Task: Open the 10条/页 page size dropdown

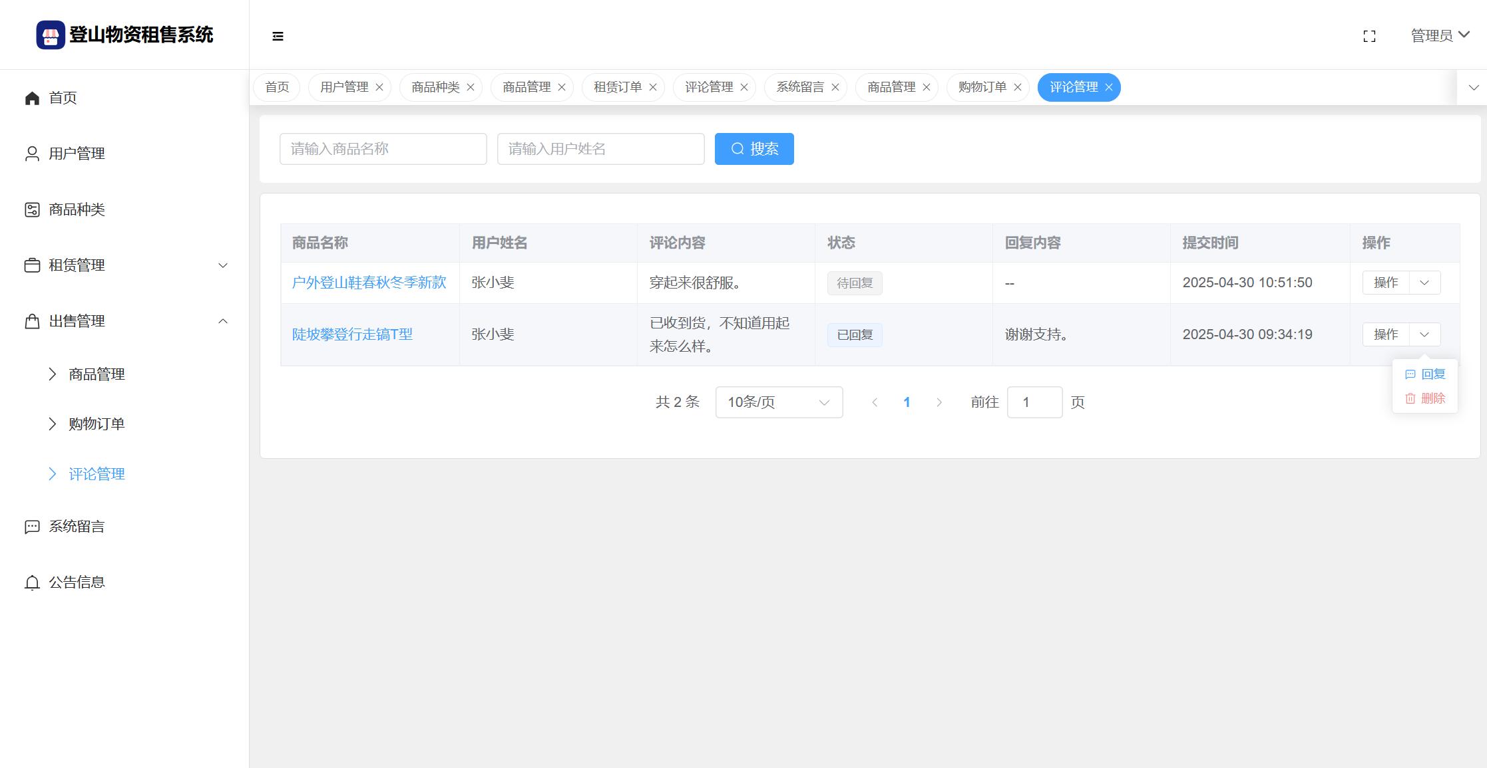Action: pos(779,402)
